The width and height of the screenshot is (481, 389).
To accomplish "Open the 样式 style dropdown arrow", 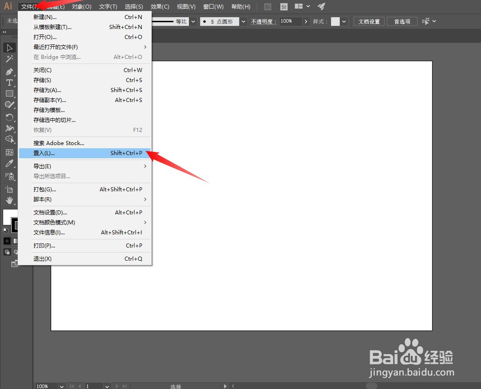I will click(x=344, y=21).
